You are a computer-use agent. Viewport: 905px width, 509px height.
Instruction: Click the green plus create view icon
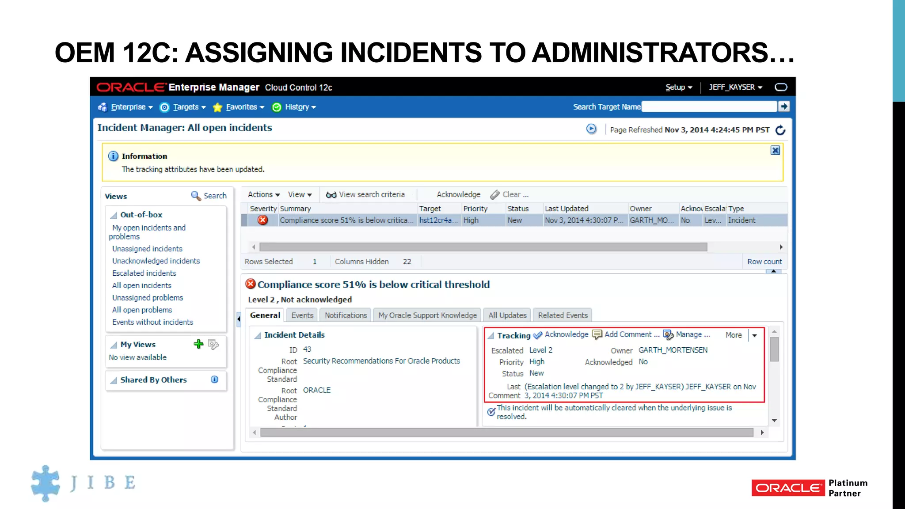(198, 344)
